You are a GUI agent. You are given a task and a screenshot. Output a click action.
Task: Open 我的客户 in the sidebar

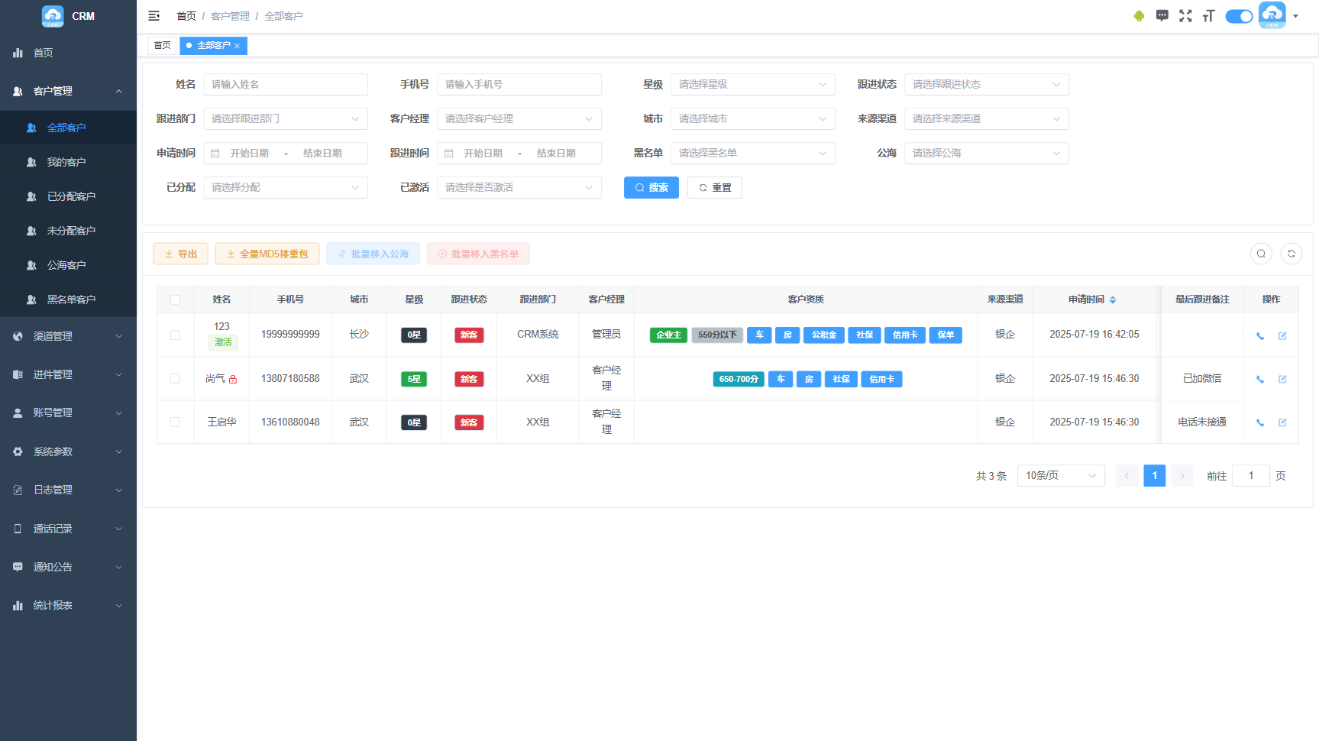click(x=66, y=162)
